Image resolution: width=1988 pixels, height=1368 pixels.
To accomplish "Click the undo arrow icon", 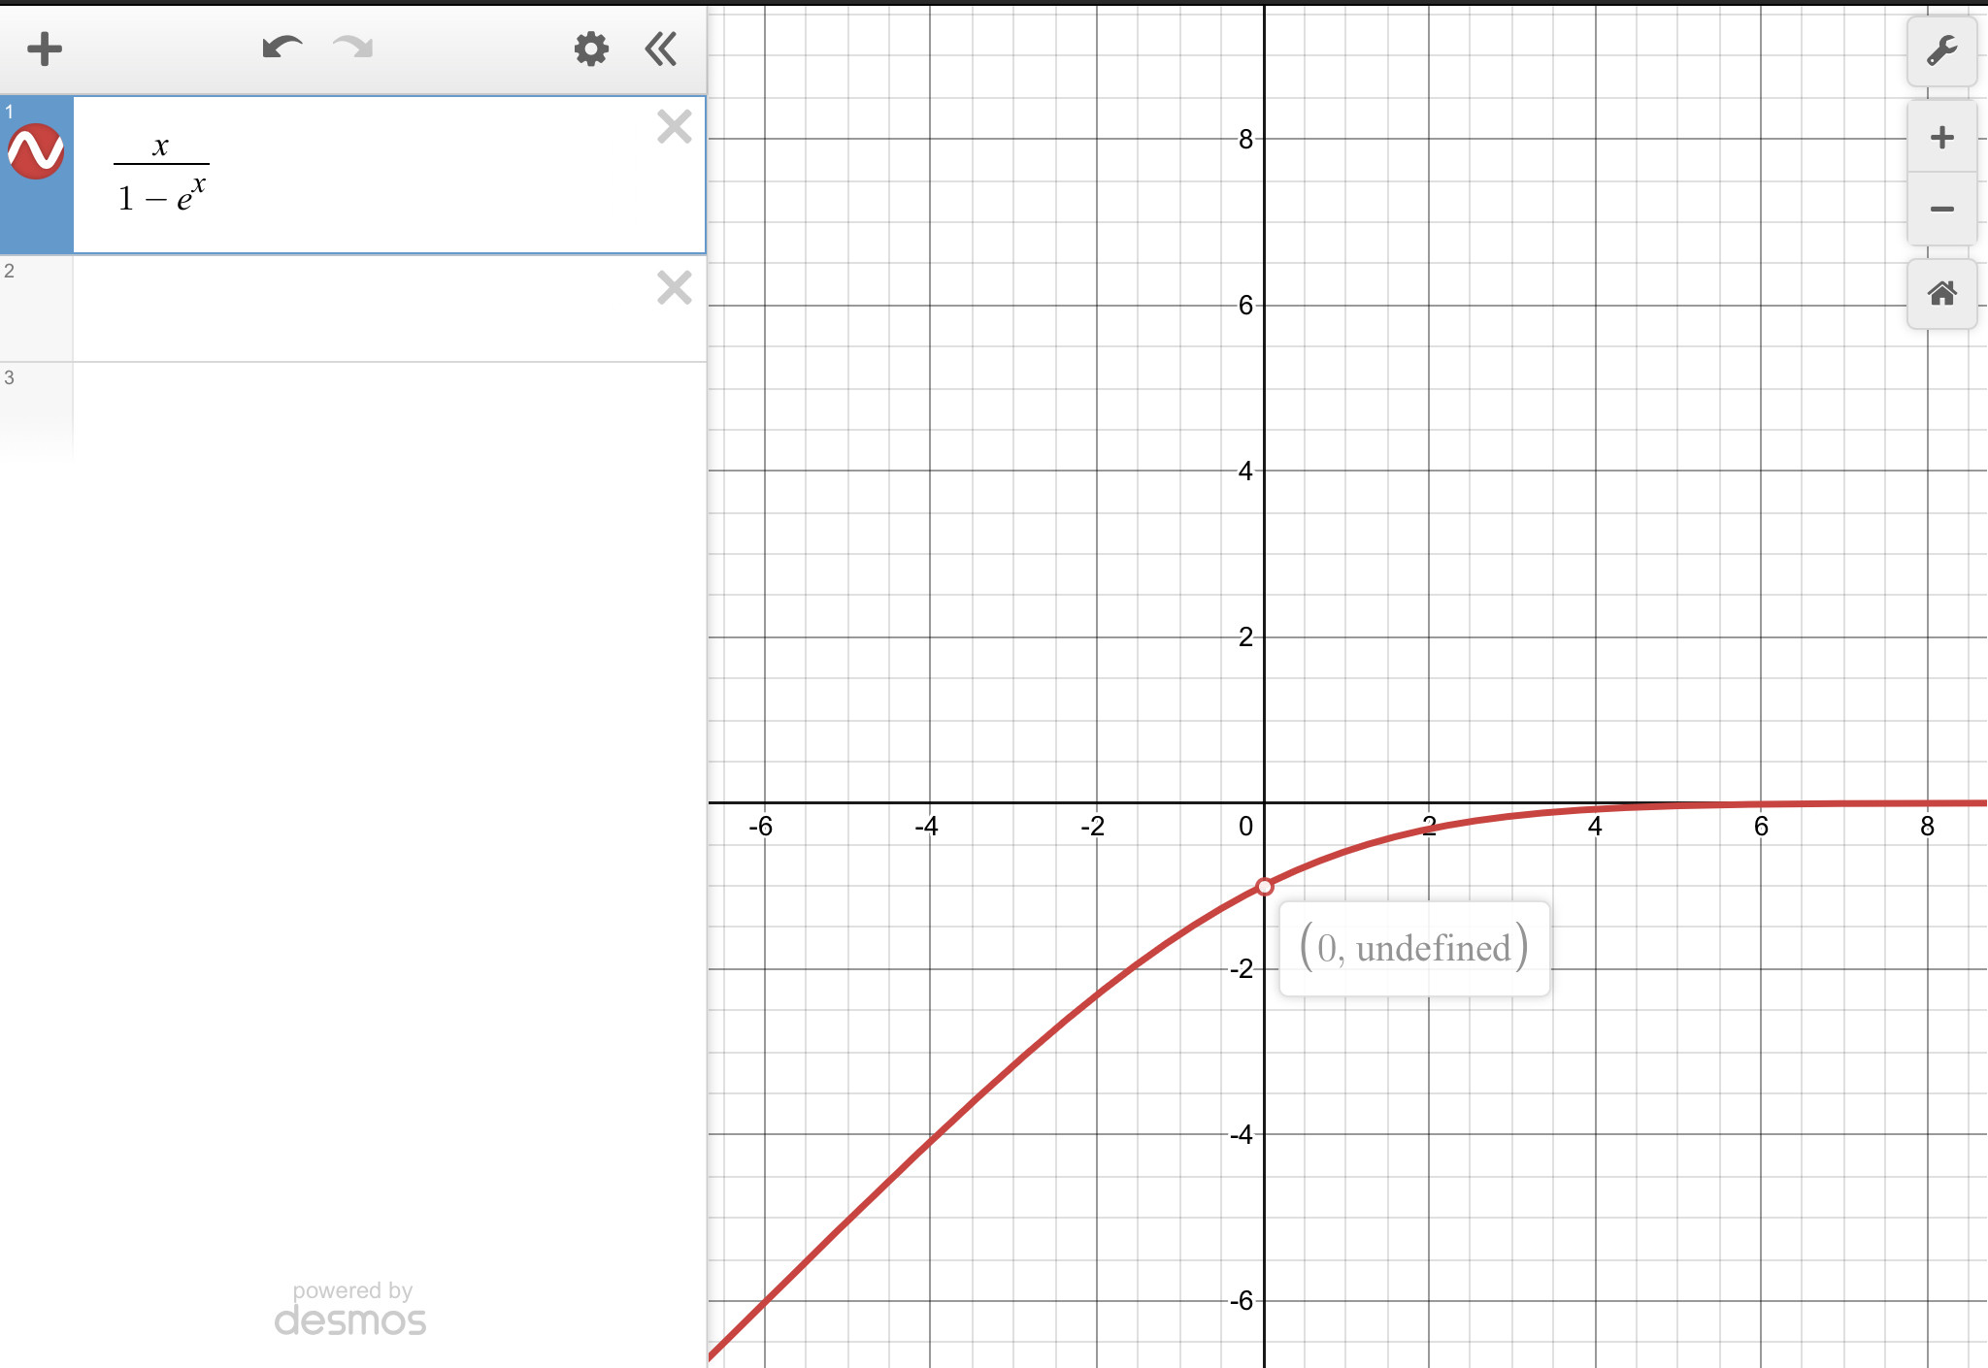I will coord(282,48).
